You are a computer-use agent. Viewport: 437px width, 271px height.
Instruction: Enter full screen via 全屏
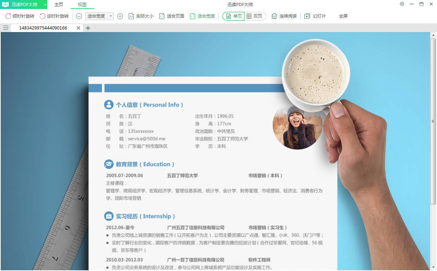(343, 16)
